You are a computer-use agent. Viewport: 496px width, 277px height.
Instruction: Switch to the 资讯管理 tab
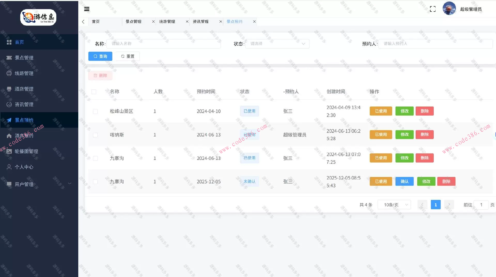click(x=201, y=22)
